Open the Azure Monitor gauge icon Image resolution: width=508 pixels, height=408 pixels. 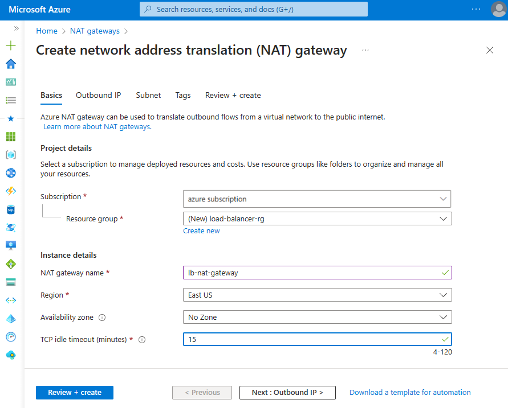pos(10,336)
